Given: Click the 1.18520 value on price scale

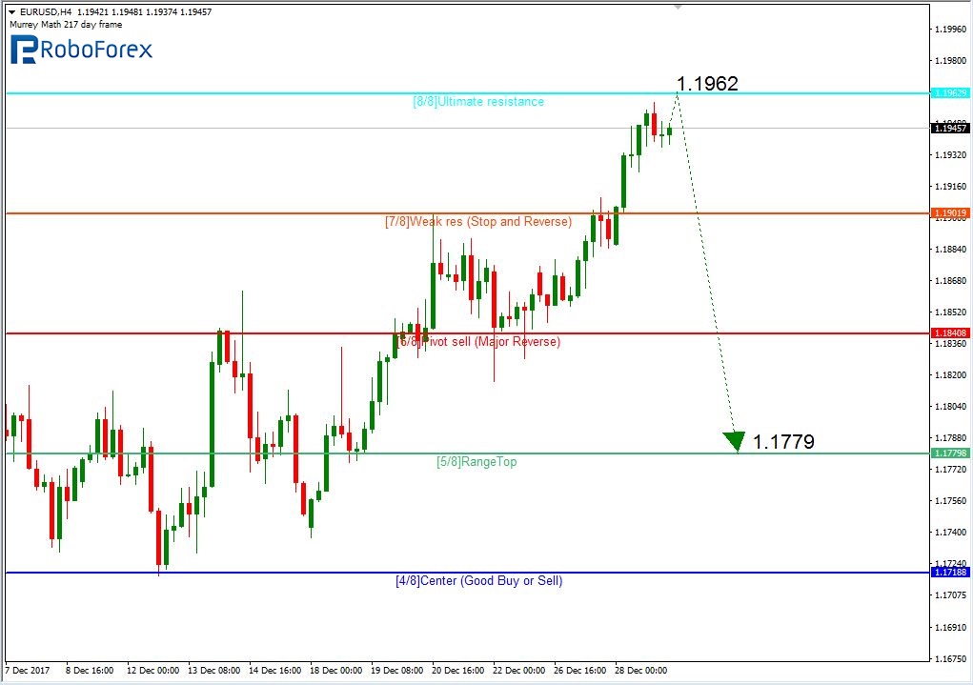Looking at the screenshot, I should [951, 312].
